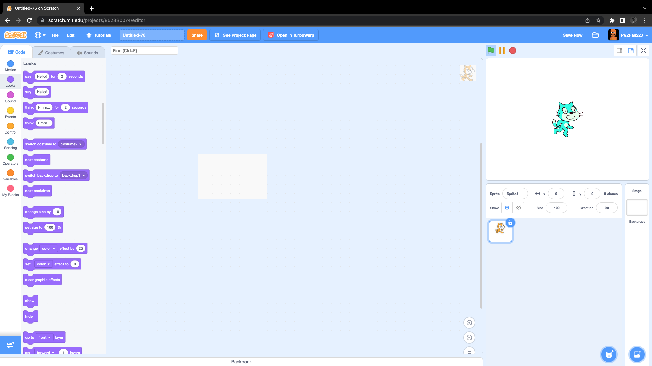Enter full screen stage mode
Screen dimensions: 652x366
click(x=643, y=50)
